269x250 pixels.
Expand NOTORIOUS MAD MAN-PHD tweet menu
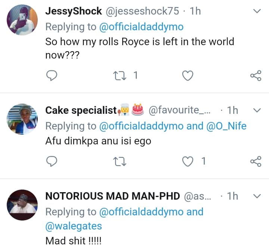[257, 196]
